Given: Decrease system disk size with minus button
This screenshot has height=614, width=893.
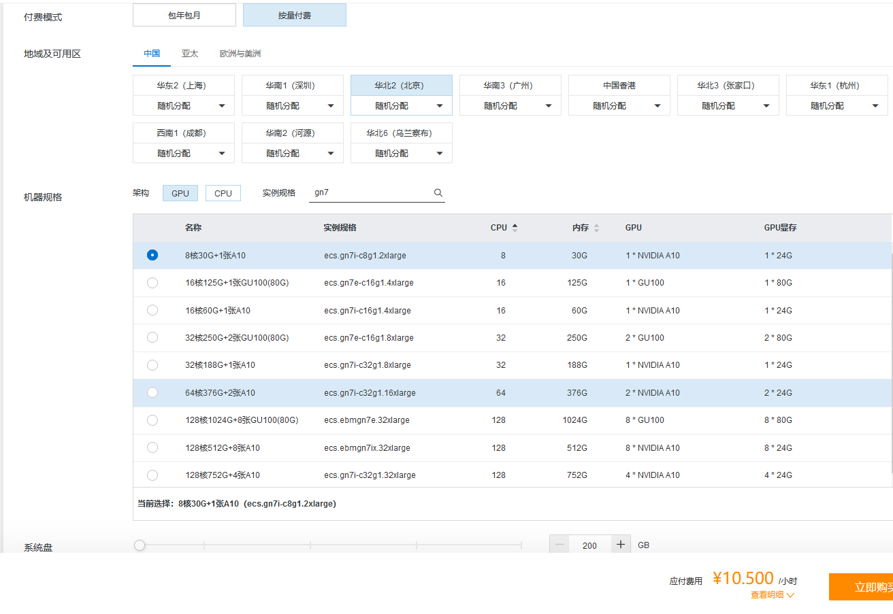Looking at the screenshot, I should pyautogui.click(x=559, y=545).
